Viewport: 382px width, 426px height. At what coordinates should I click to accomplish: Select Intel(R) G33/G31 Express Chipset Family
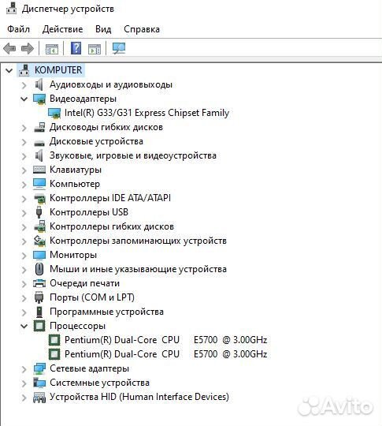pos(146,113)
